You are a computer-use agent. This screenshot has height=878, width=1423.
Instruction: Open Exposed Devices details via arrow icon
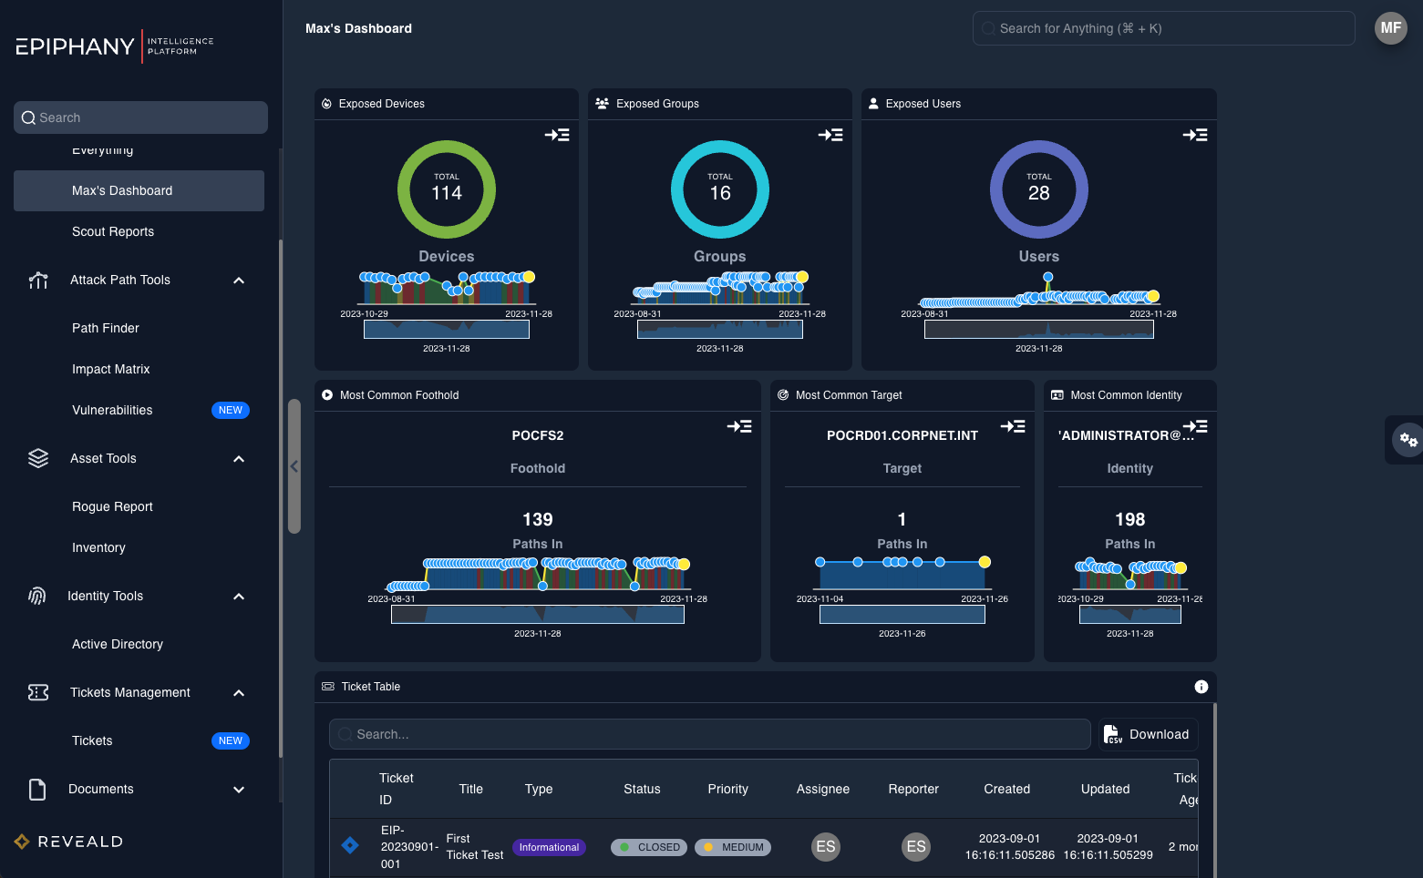(556, 134)
